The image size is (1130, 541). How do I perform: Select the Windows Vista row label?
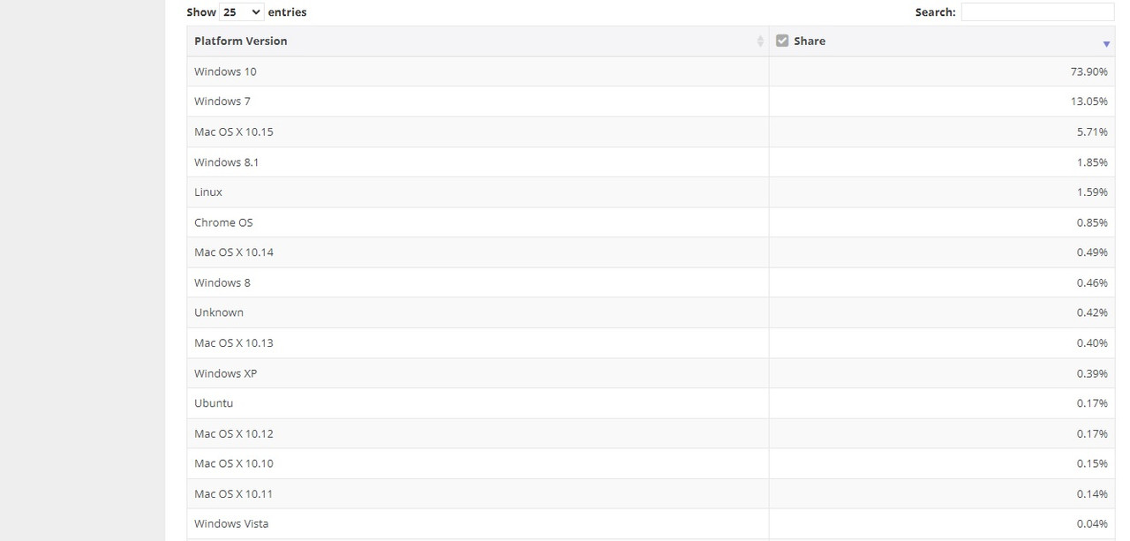click(x=231, y=524)
